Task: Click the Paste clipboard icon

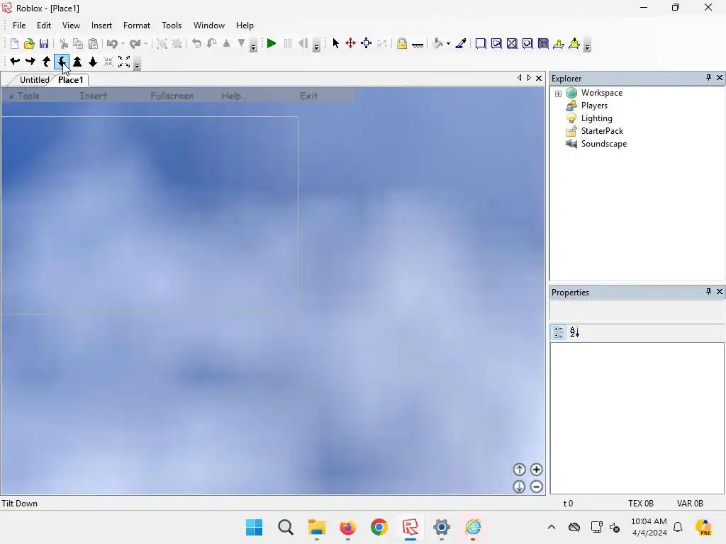Action: point(93,43)
